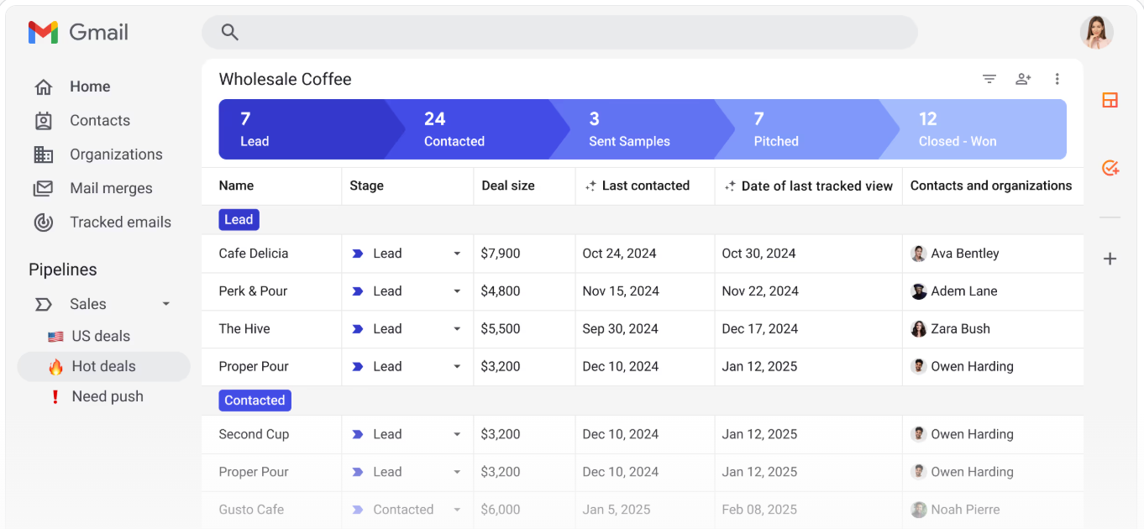
Task: Sort by the Deal size column header
Action: click(508, 186)
